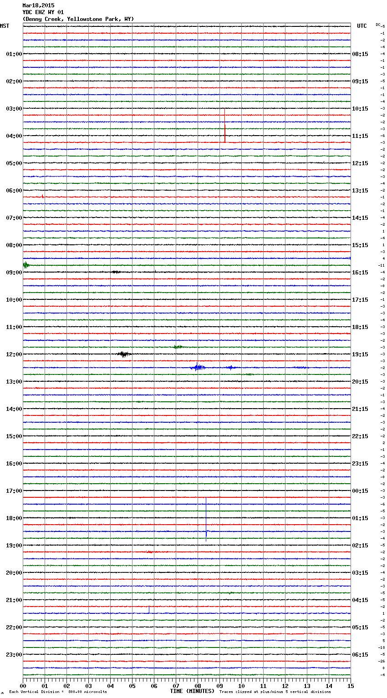387x698 pixels.
Task: Click the 10:15 UTC time label
Action: (360, 109)
